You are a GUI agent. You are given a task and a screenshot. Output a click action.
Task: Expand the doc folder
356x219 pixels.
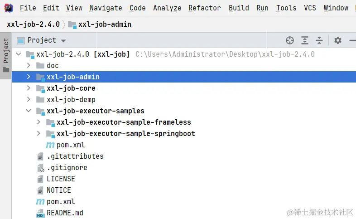[29, 65]
